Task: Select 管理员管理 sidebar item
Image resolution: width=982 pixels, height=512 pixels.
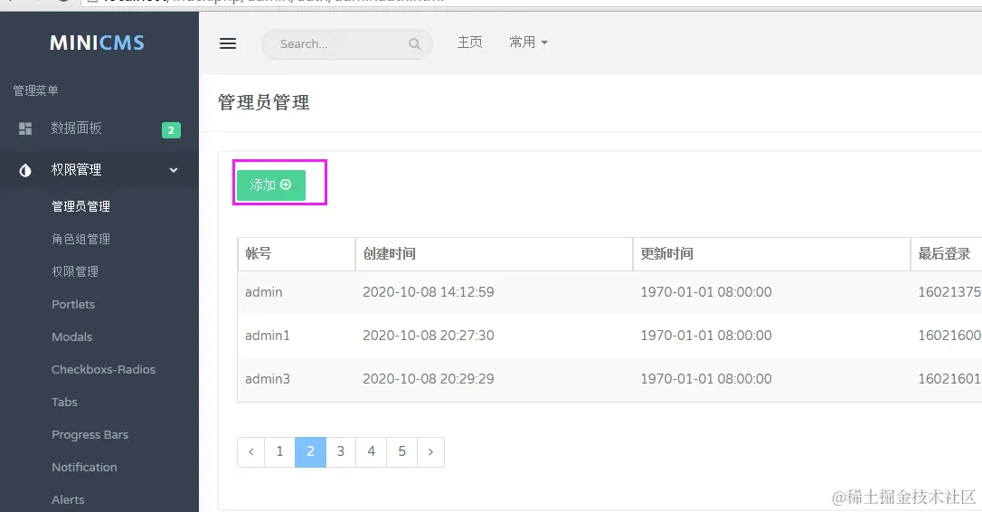Action: [x=80, y=206]
